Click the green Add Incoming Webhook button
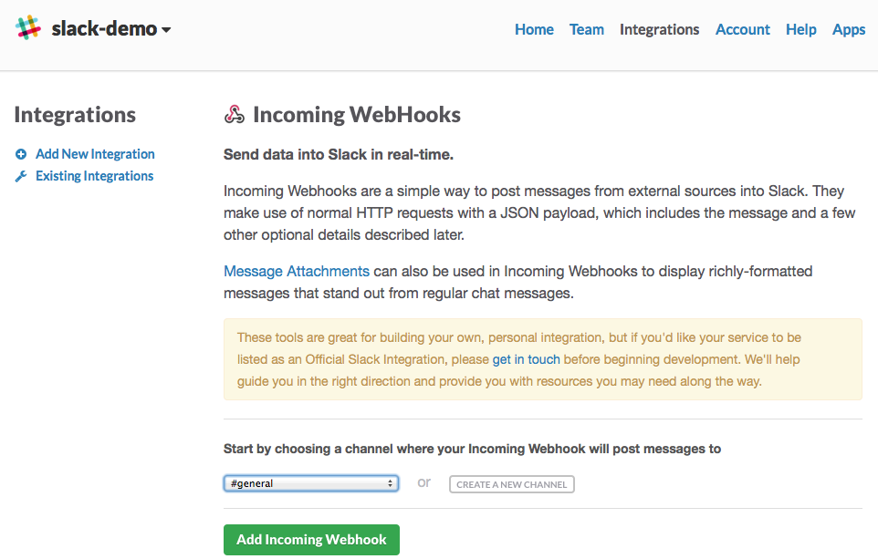 click(311, 539)
